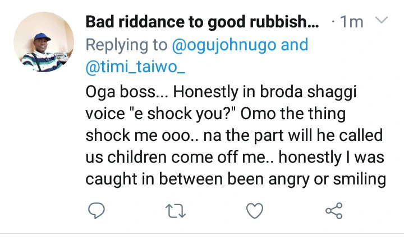404x237 pixels.
Task: Click the 1m timestamp
Action: (x=352, y=22)
